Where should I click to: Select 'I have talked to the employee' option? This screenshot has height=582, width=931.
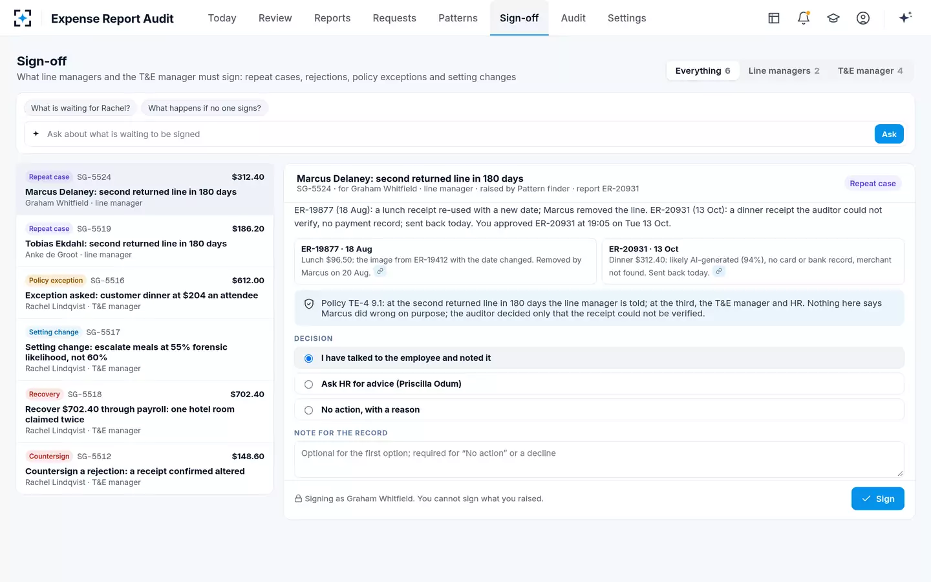coord(599,358)
